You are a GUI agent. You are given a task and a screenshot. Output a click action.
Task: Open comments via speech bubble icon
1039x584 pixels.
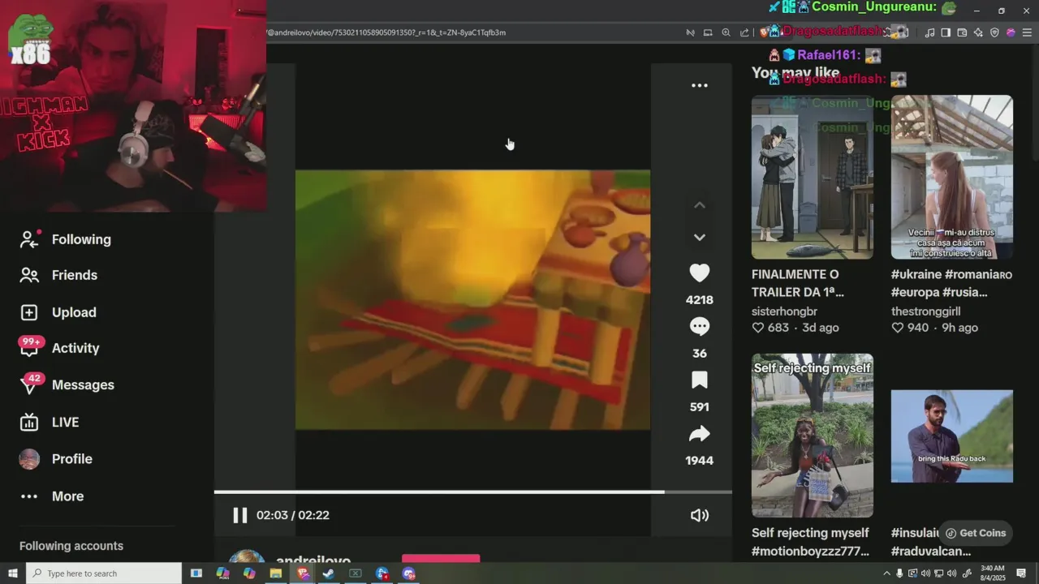(x=699, y=326)
